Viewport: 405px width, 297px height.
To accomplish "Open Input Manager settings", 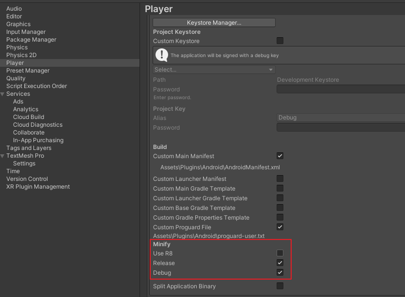I will [x=26, y=32].
